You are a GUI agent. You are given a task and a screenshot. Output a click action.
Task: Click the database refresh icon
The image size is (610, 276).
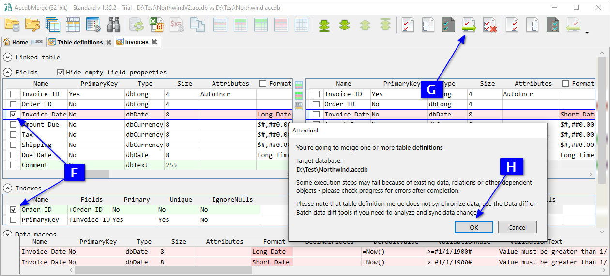(137, 25)
